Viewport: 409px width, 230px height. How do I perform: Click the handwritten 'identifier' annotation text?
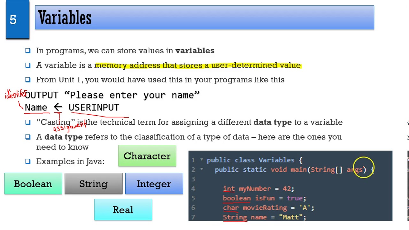coord(16,94)
